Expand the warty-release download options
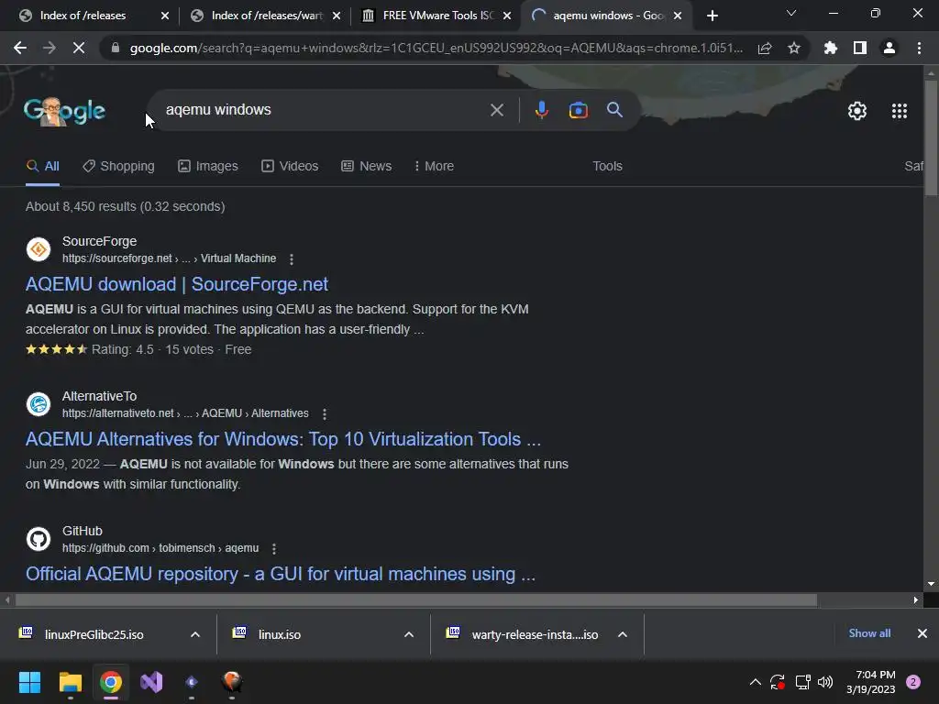Image resolution: width=939 pixels, height=704 pixels. click(x=623, y=634)
